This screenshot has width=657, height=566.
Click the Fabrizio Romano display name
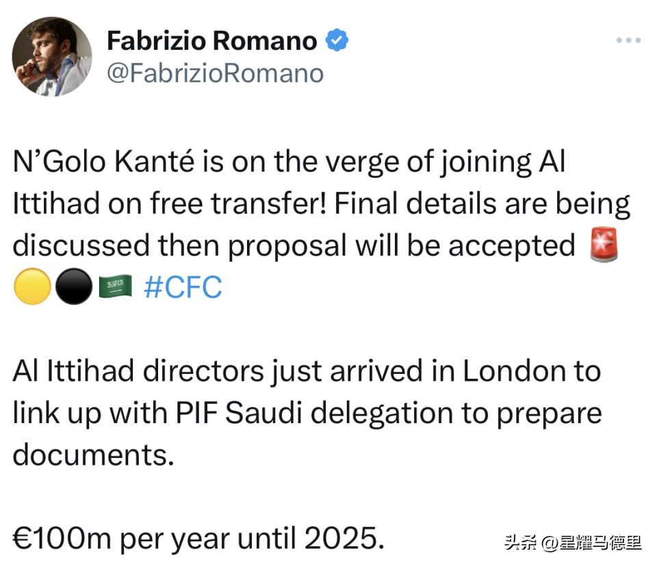tap(211, 41)
